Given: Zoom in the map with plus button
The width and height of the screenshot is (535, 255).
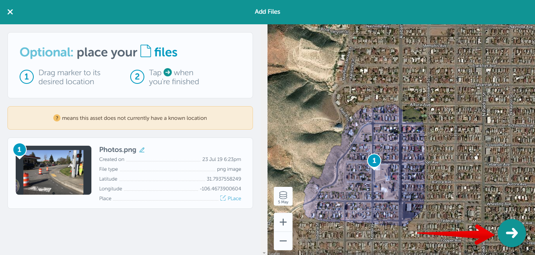Looking at the screenshot, I should pyautogui.click(x=283, y=222).
